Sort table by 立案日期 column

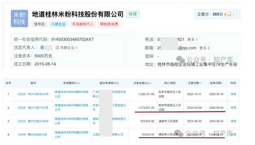pyautogui.click(x=194, y=83)
